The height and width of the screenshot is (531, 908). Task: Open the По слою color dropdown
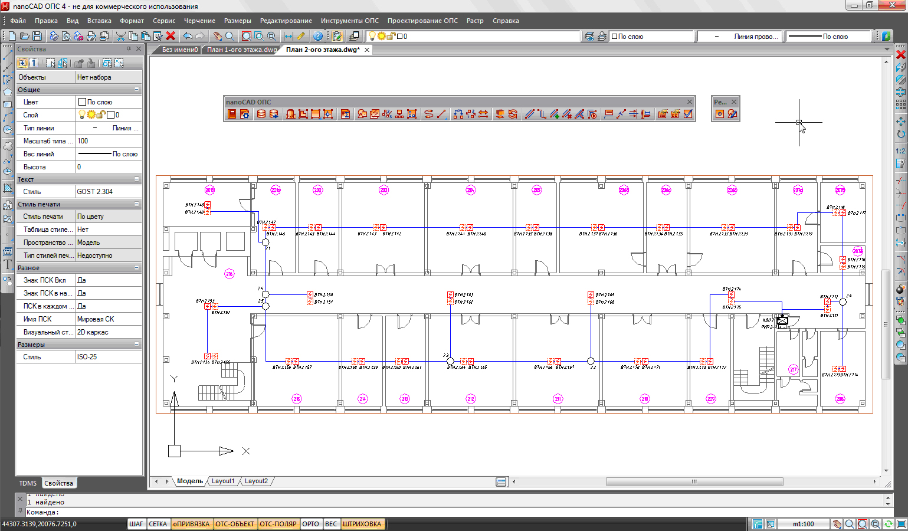coord(651,36)
